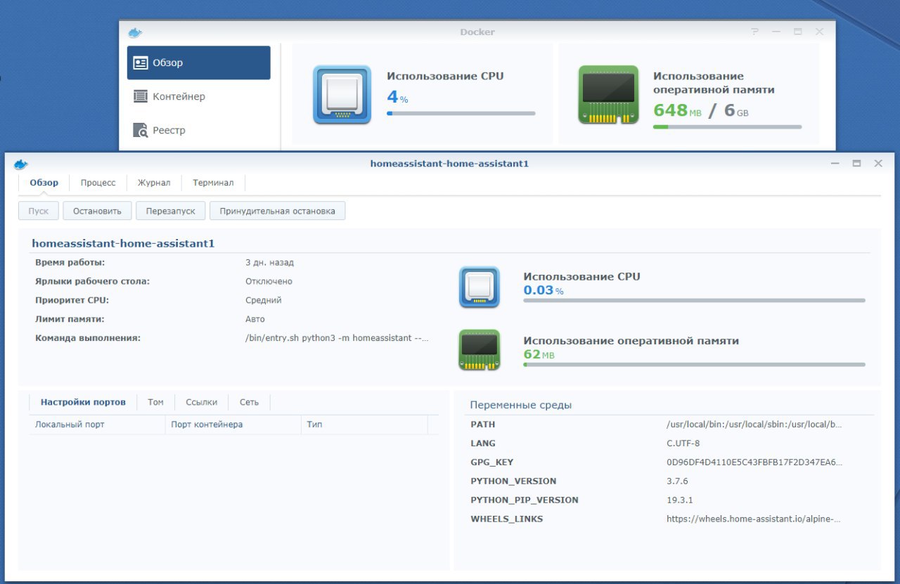This screenshot has width=900, height=584.
Task: Minimize the homeassistant-home-assistant1 window
Action: (835, 163)
